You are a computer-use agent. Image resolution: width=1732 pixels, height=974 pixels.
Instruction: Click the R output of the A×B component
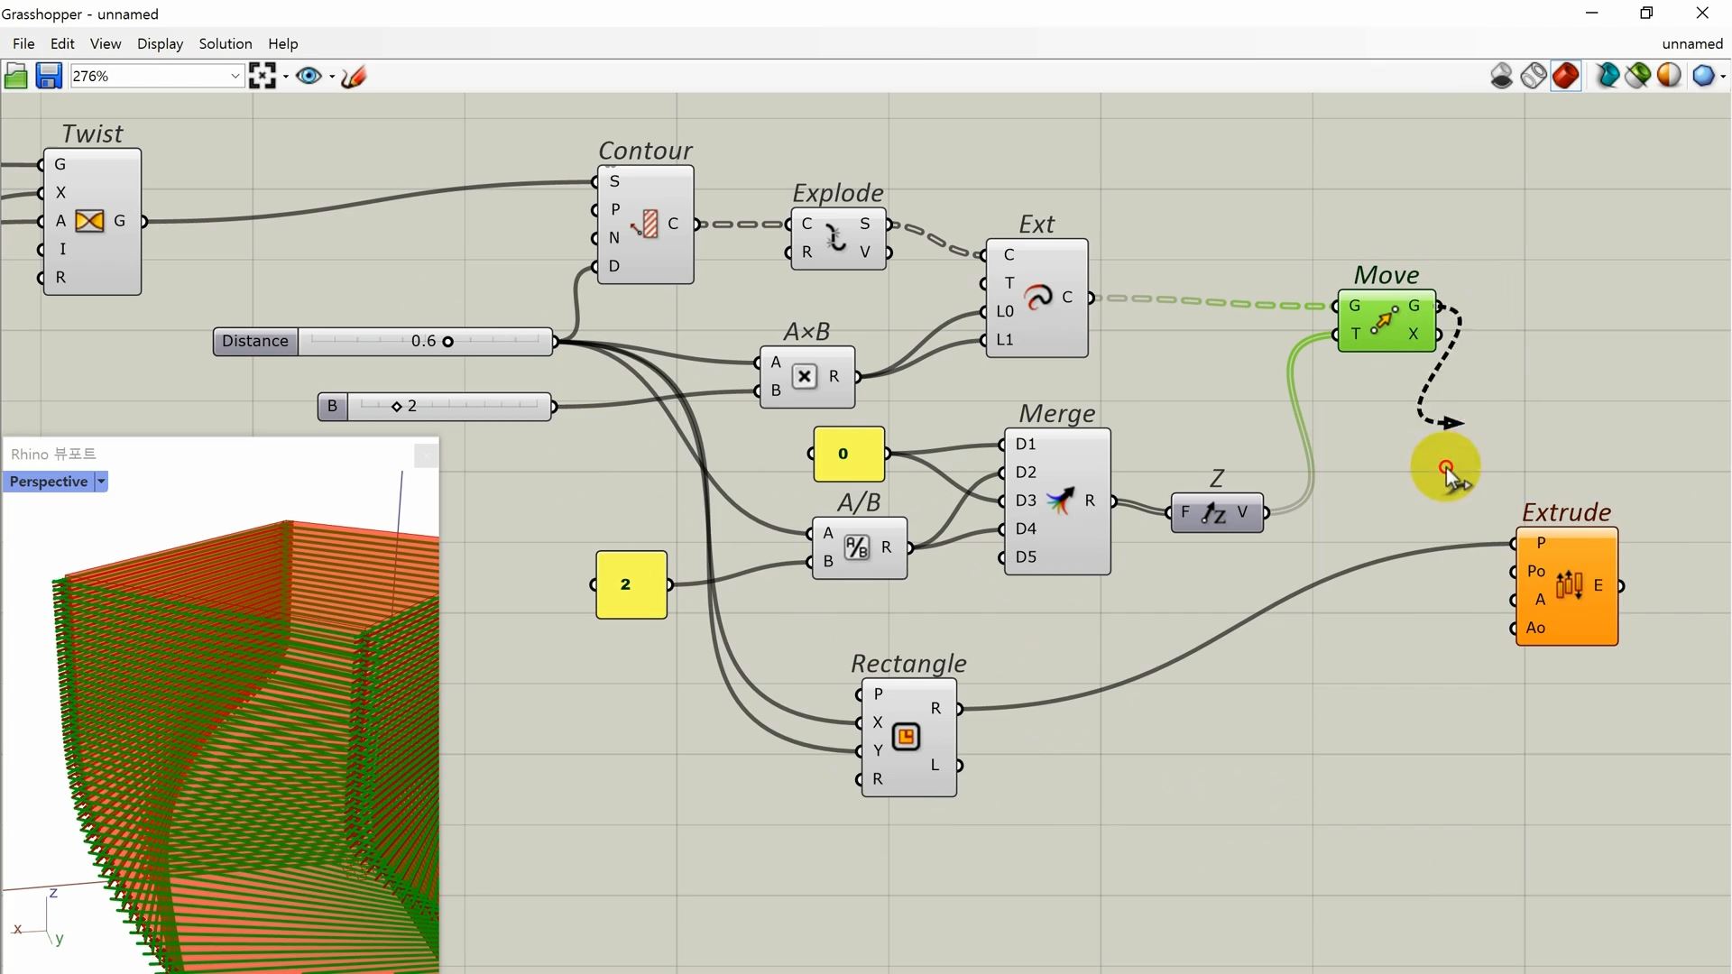(834, 376)
